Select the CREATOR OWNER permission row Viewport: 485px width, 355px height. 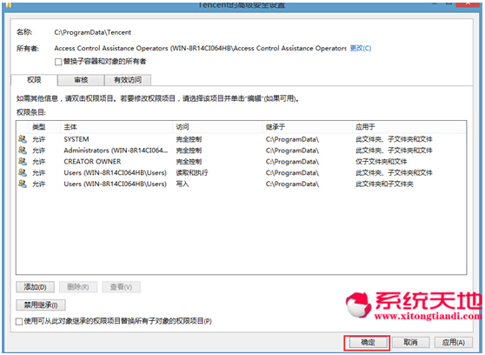pyautogui.click(x=242, y=161)
